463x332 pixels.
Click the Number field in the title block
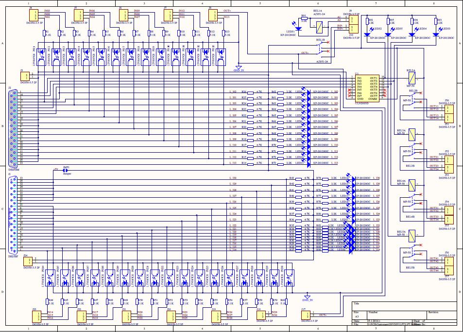click(x=397, y=314)
